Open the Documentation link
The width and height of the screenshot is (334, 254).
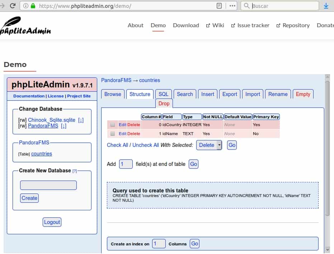tap(29, 96)
